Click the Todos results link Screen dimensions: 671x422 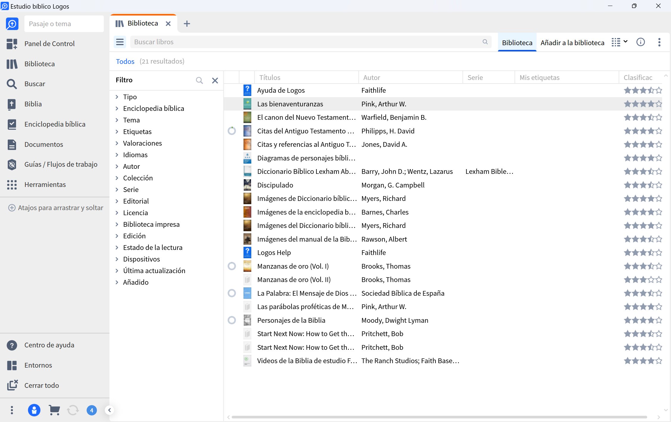click(x=125, y=62)
